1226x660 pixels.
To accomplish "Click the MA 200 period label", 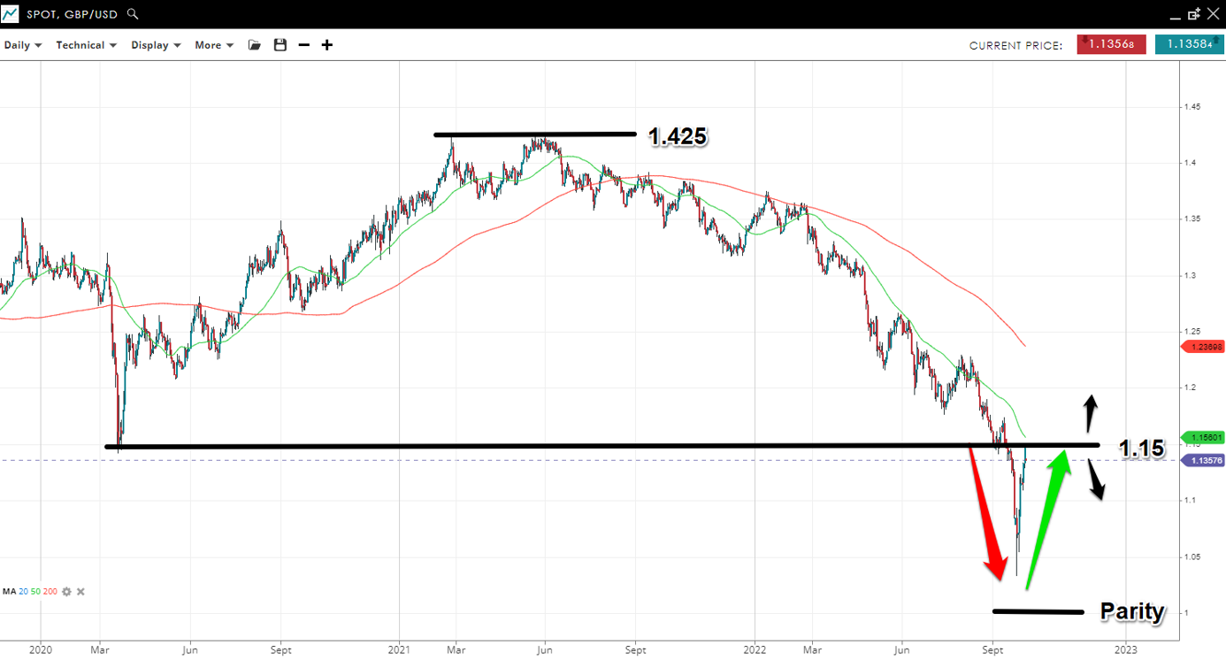I will point(50,591).
